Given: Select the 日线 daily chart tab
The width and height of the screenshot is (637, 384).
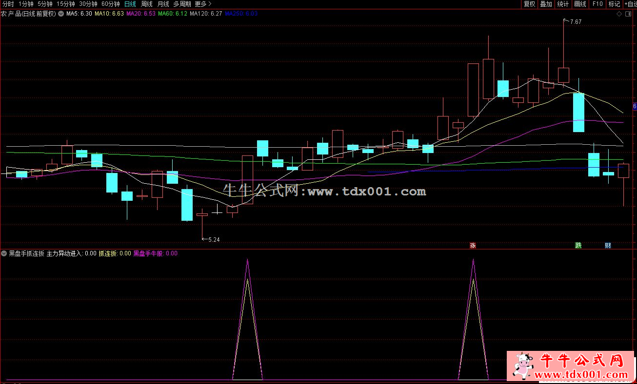Looking at the screenshot, I should coord(130,4).
